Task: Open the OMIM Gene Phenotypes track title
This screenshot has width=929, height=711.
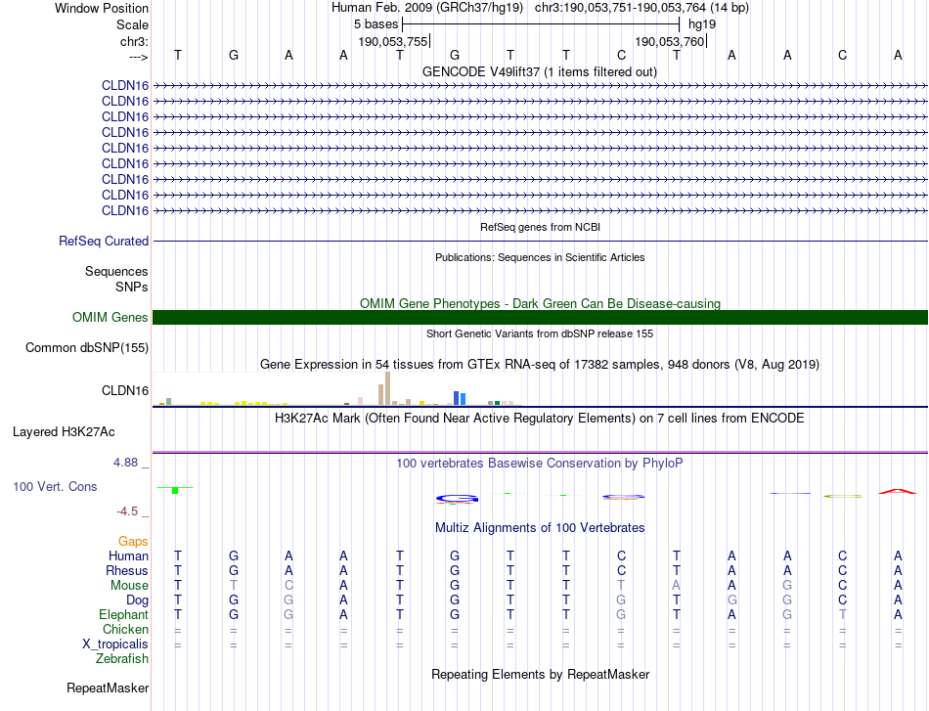Action: click(540, 303)
